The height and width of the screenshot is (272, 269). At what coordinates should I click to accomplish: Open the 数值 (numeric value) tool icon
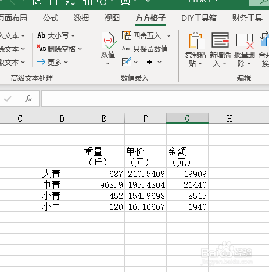click(109, 41)
